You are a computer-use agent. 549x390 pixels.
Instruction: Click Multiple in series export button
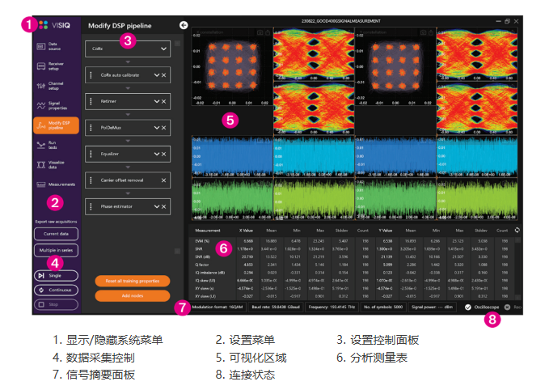(x=56, y=250)
